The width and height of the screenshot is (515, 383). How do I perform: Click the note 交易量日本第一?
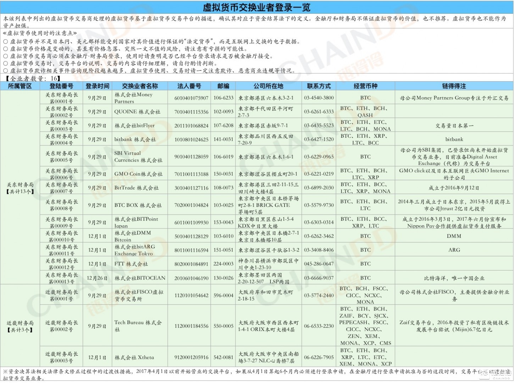coord(454,126)
